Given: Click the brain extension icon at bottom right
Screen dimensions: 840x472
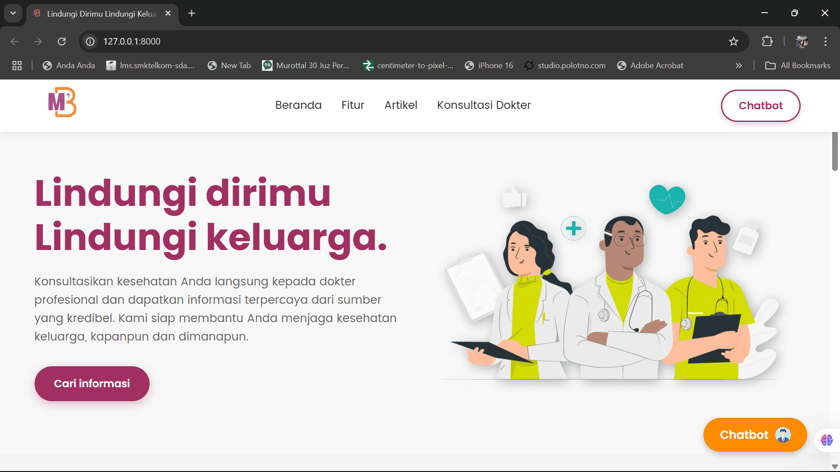Looking at the screenshot, I should tap(826, 440).
